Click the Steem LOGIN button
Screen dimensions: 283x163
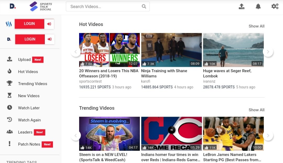tap(29, 24)
